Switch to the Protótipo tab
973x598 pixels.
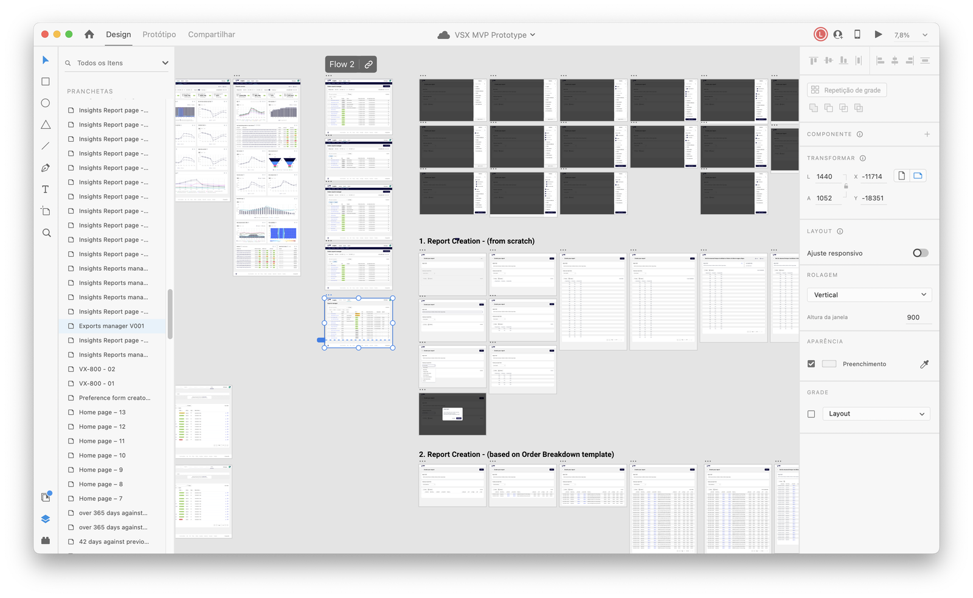[159, 35]
